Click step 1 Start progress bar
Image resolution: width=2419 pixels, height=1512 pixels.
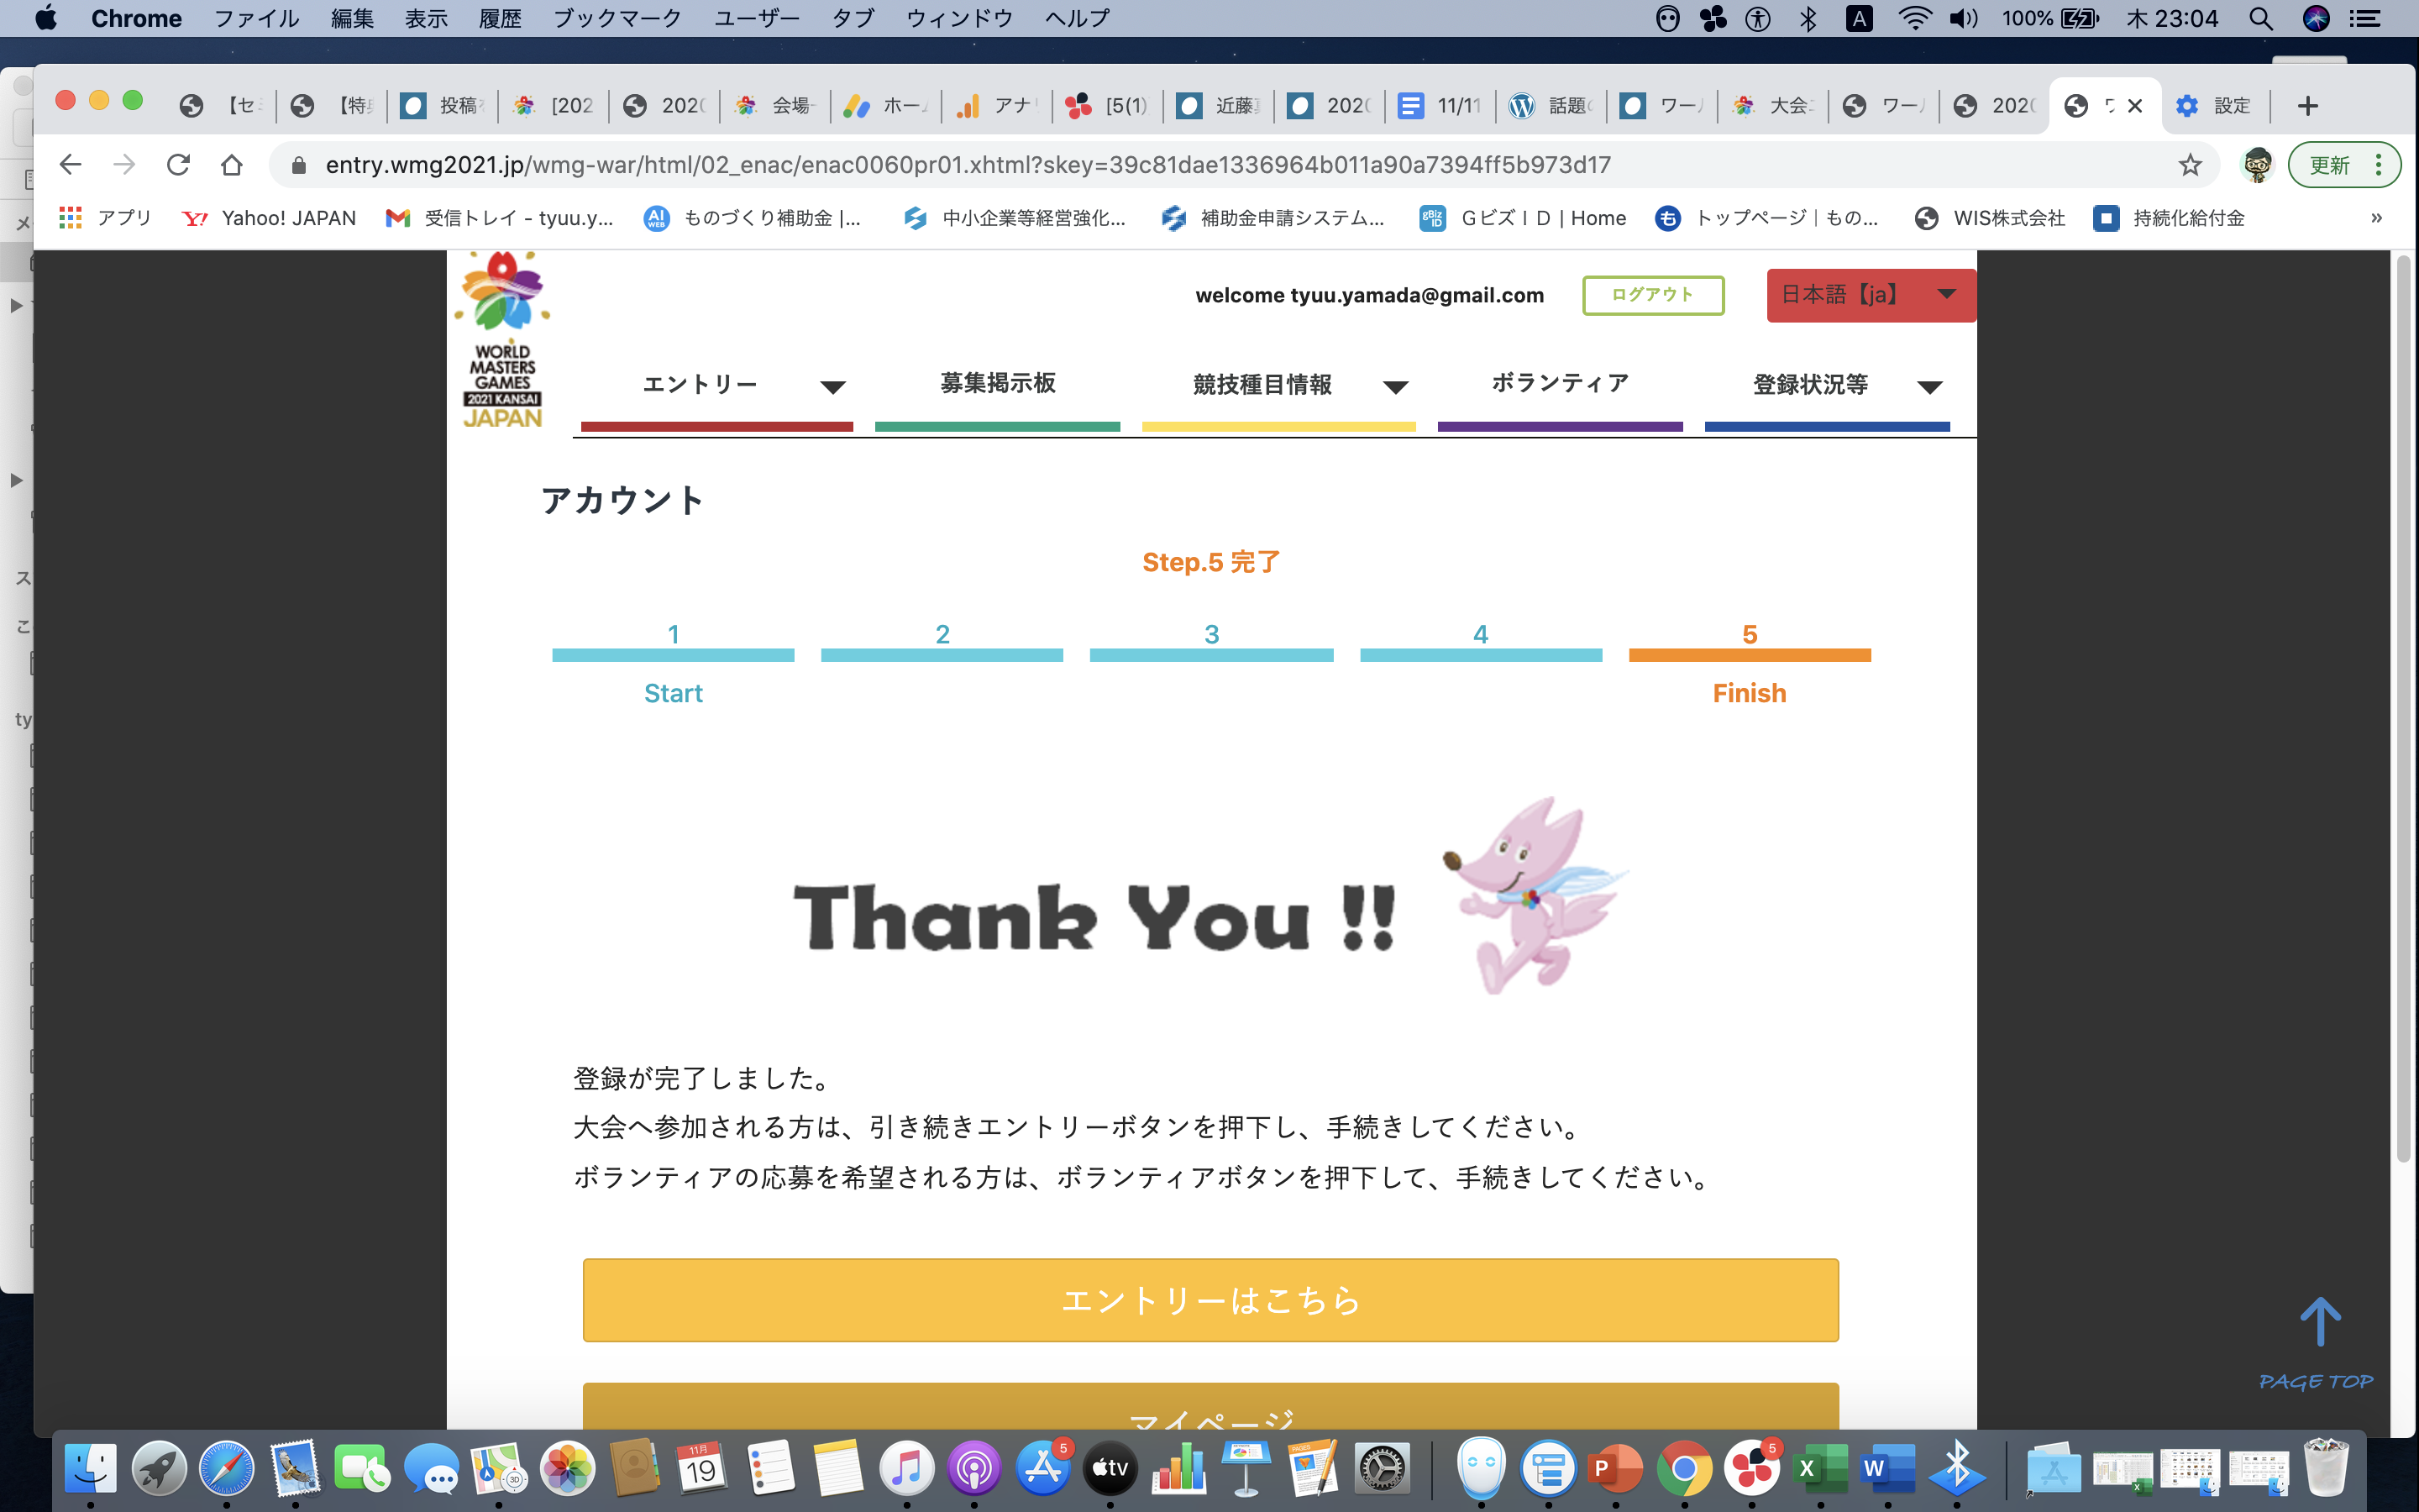[x=673, y=656]
